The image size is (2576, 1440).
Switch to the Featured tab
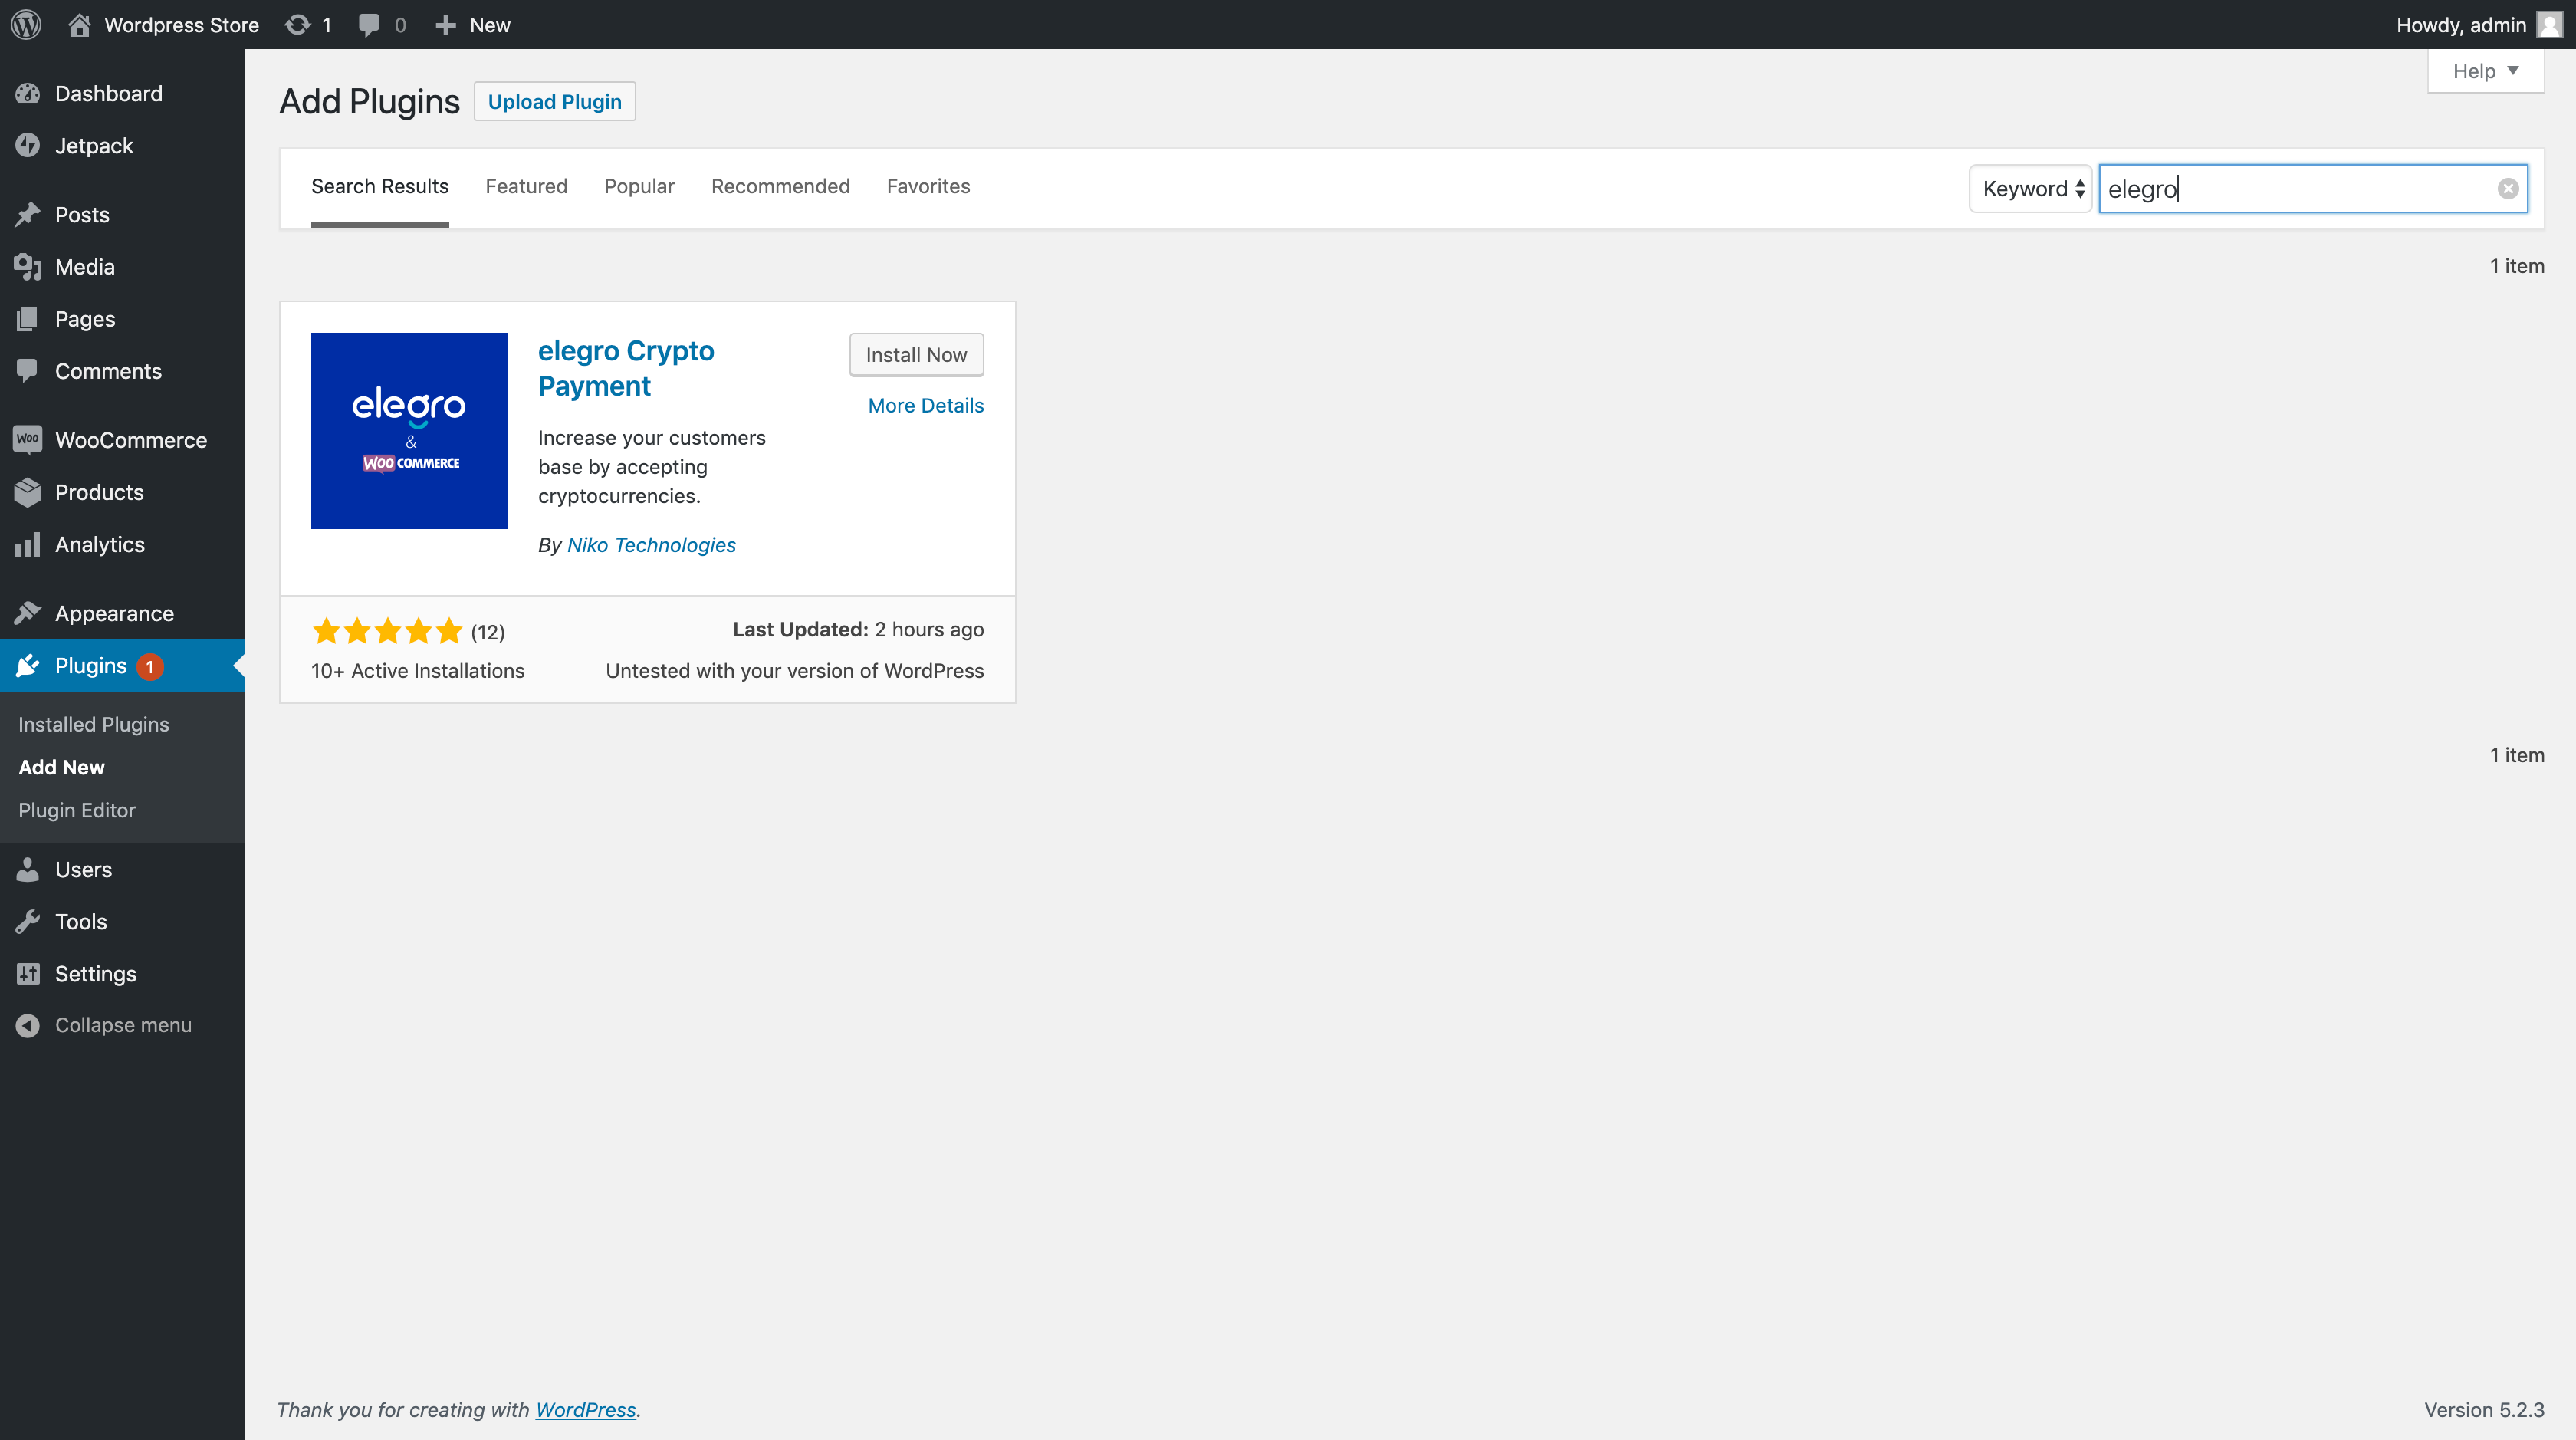(526, 186)
